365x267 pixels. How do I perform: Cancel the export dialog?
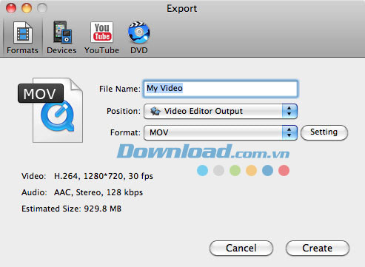[241, 248]
